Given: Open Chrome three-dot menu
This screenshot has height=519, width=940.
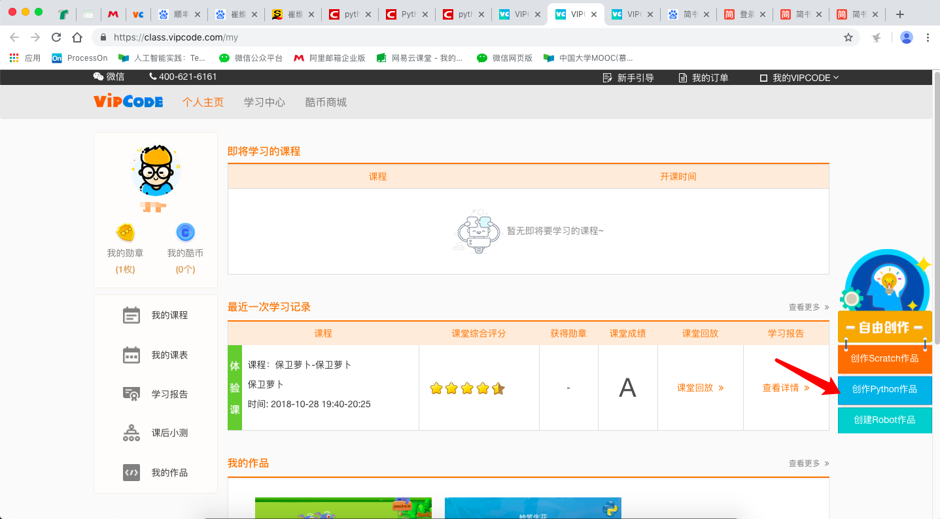Looking at the screenshot, I should [x=928, y=37].
